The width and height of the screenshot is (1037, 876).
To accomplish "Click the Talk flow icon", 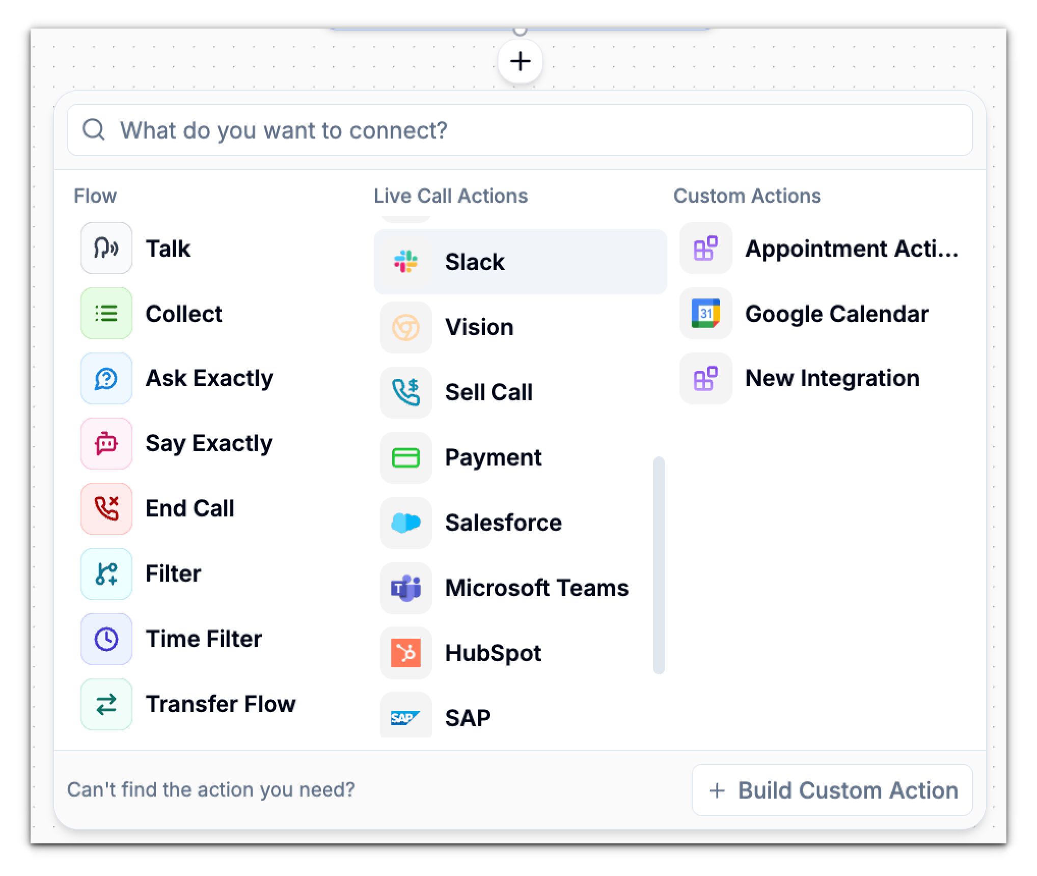I will (106, 248).
